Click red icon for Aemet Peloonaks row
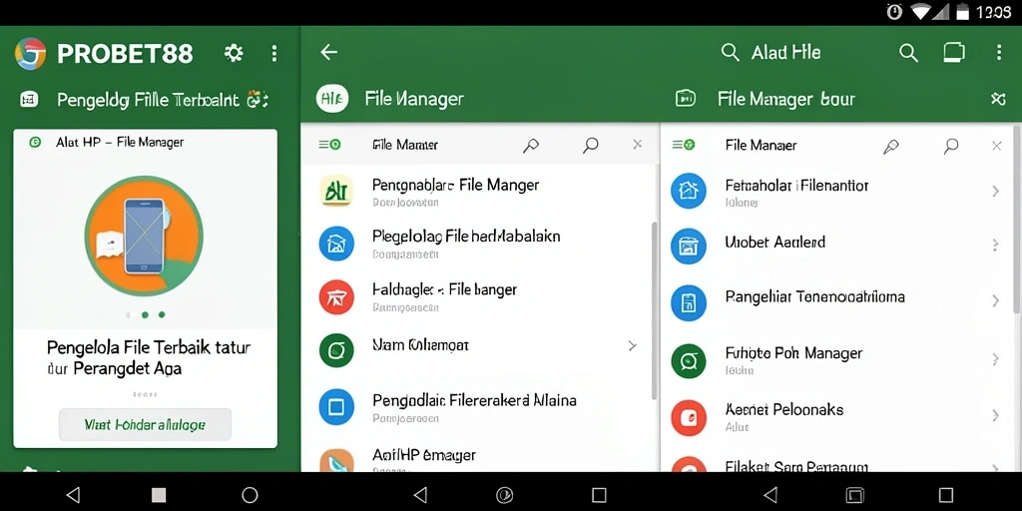 pyautogui.click(x=689, y=417)
